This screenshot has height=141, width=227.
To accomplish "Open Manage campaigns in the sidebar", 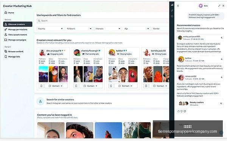I will coord(18,40).
